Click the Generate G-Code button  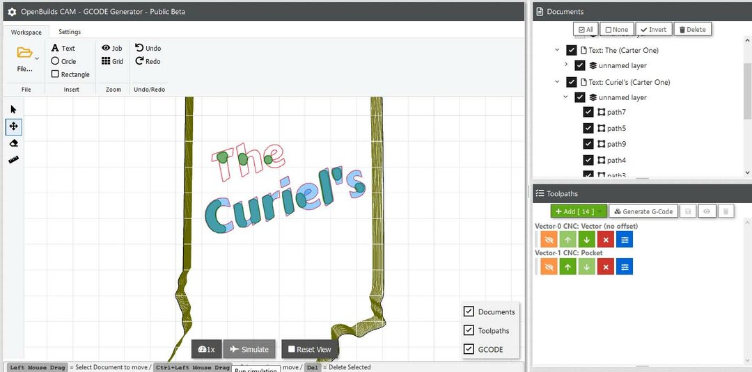(x=643, y=211)
